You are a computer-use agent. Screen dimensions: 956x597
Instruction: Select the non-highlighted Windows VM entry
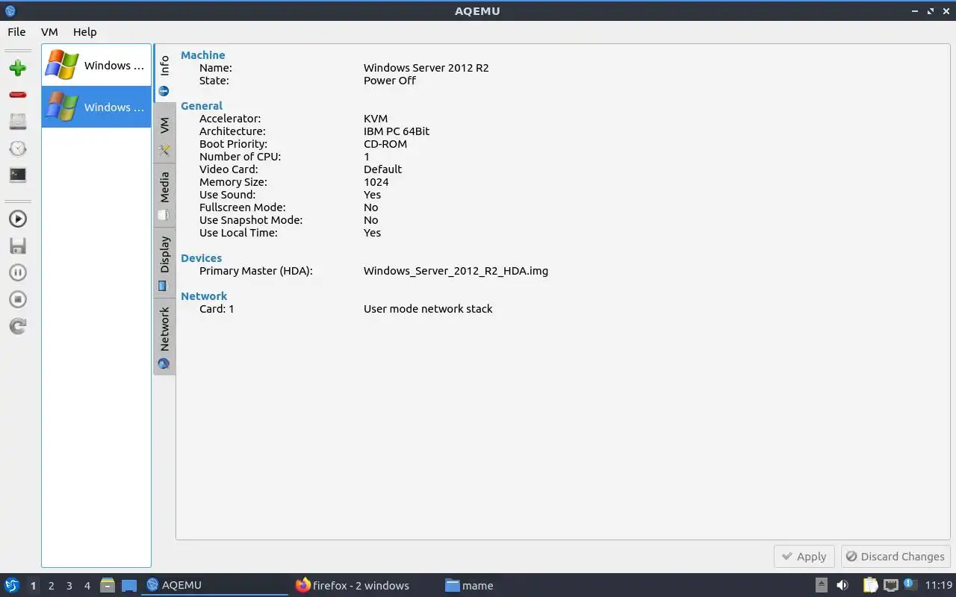tap(96, 65)
